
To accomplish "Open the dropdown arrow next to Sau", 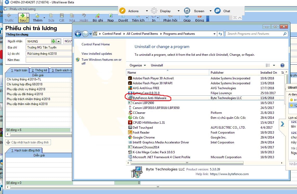I will point(28,18).
